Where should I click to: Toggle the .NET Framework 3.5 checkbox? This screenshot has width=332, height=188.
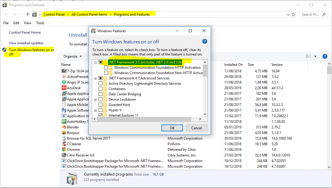101,62
